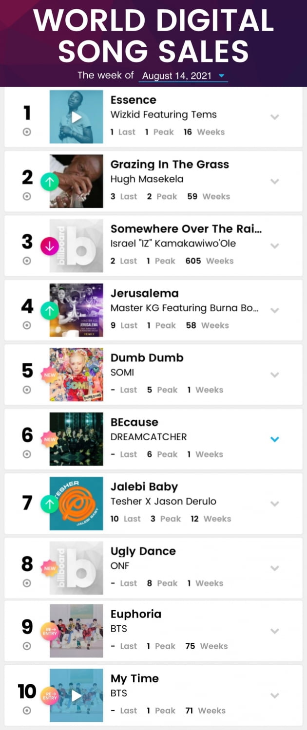The image size is (307, 730).
Task: Expand the BEcause entry with blue chevron
Action: 275,439
